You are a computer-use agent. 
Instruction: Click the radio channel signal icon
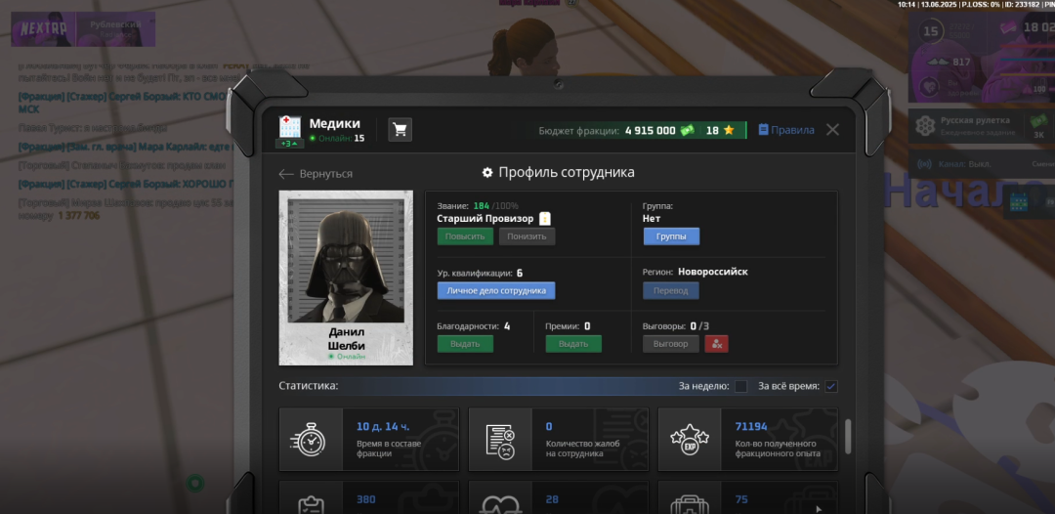tap(925, 164)
